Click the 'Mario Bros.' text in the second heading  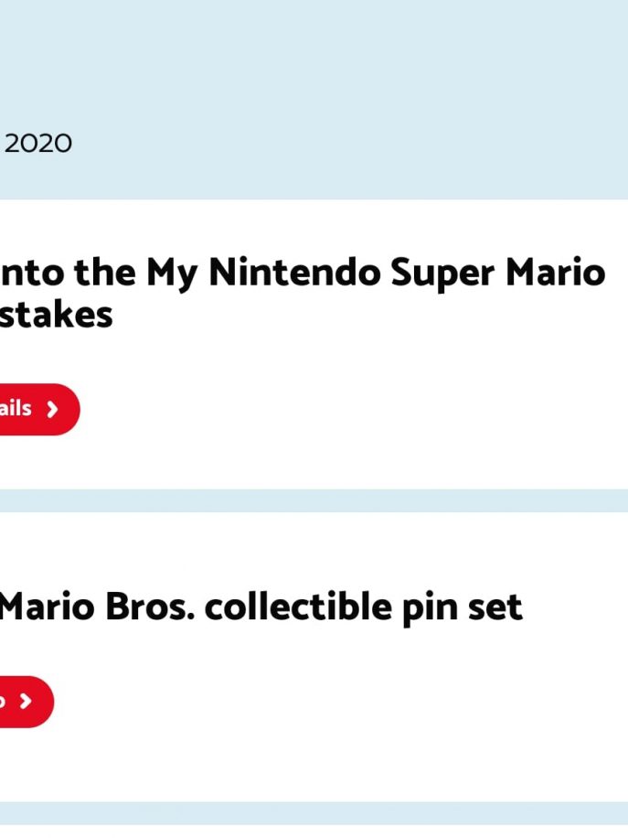(97, 607)
